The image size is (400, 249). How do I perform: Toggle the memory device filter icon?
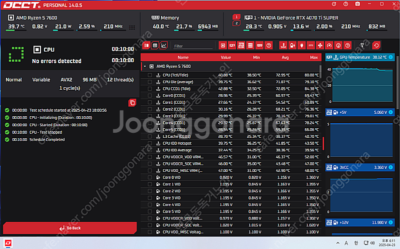click(259, 46)
